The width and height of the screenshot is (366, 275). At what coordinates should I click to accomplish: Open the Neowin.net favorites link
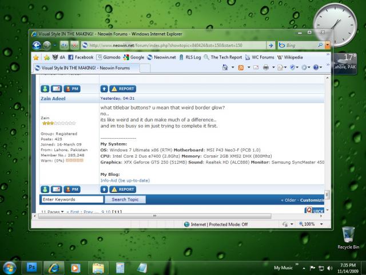click(x=161, y=57)
